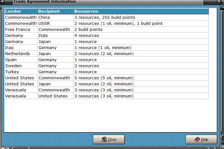The image size is (224, 149).
Task: Select the Free France lender cell
Action: tap(21, 30)
